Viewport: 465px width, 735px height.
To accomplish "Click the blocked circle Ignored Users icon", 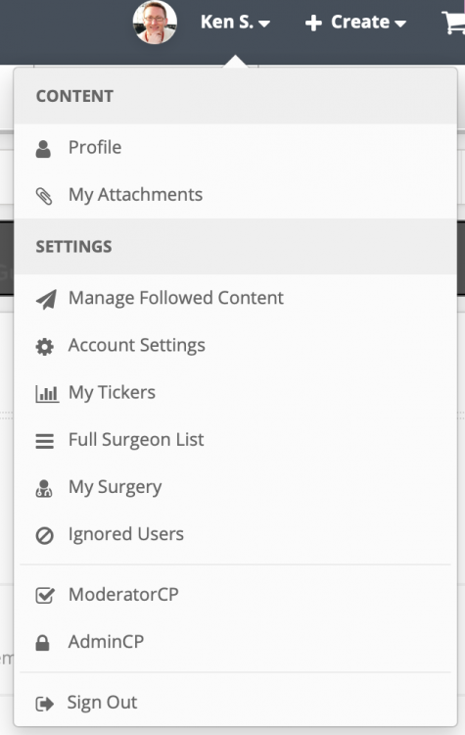I will (x=44, y=535).
